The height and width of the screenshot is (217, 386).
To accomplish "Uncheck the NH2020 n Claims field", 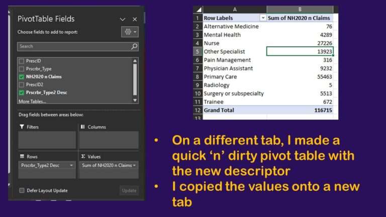I will click(21, 77).
